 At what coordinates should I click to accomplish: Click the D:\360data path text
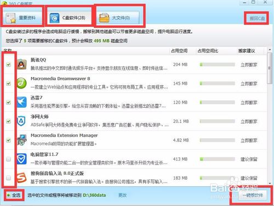coord(94,195)
